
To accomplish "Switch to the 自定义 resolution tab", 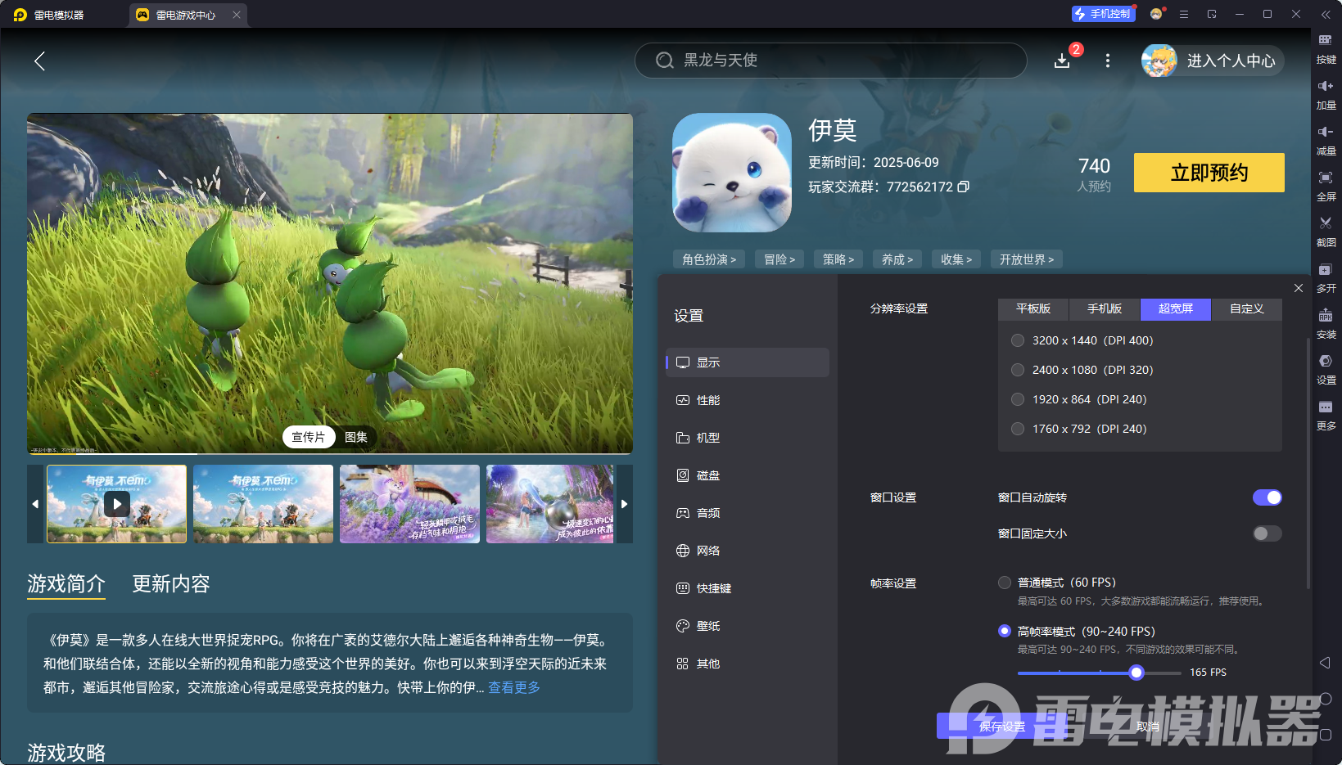I will [x=1245, y=309].
